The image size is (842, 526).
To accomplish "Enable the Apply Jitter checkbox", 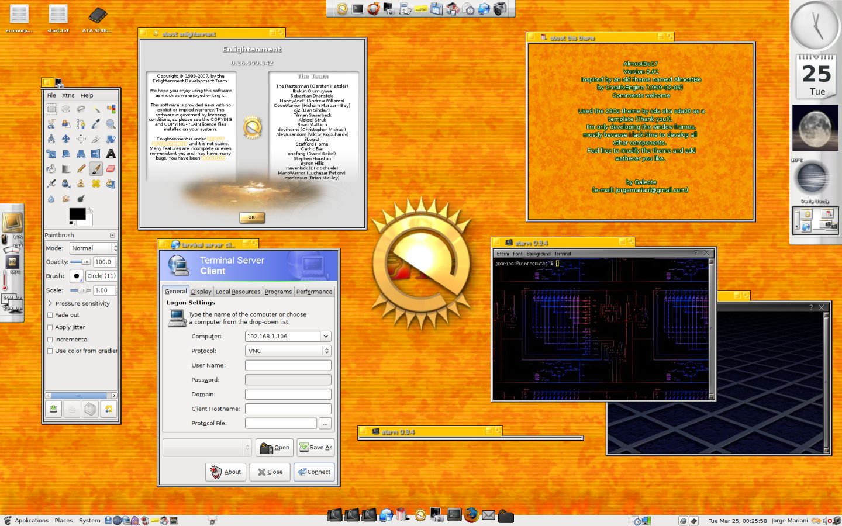I will click(x=50, y=327).
